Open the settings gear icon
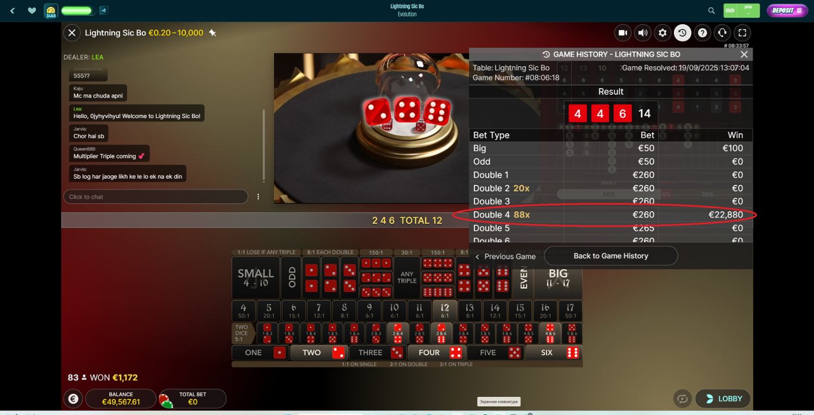Viewport: 814px width, 415px height. point(663,33)
